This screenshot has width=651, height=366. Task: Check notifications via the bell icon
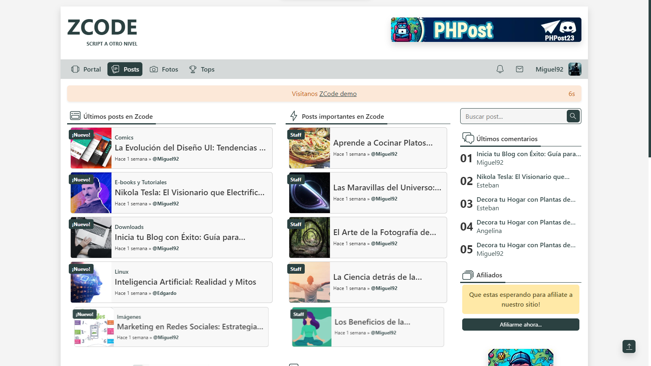point(500,69)
